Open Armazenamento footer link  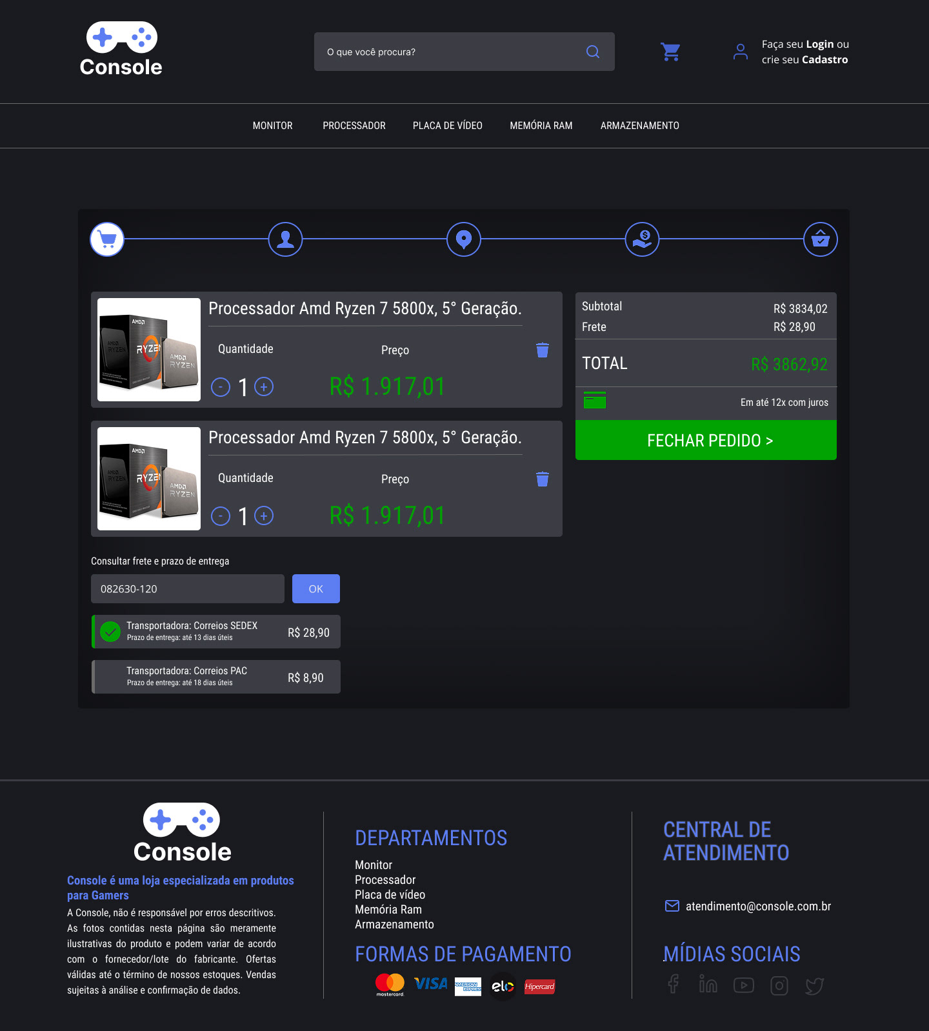point(394,925)
